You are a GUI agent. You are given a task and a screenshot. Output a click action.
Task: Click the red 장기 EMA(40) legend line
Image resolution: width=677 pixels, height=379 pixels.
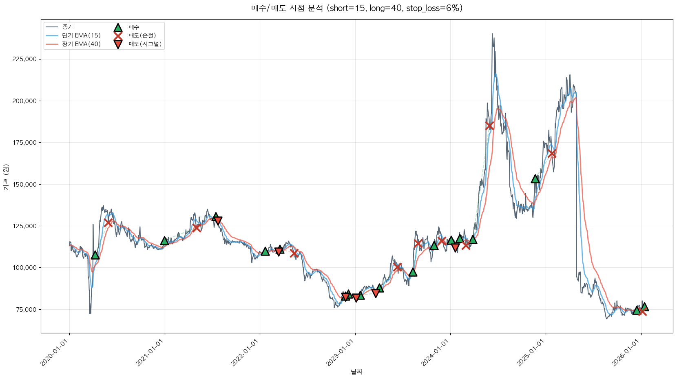(x=52, y=44)
